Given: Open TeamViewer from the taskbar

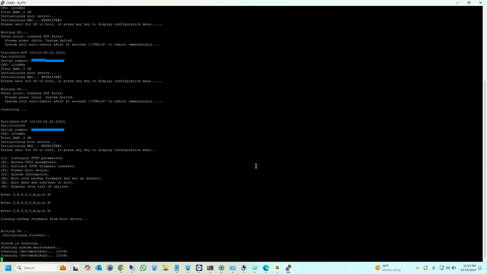Looking at the screenshot, I should (199, 268).
